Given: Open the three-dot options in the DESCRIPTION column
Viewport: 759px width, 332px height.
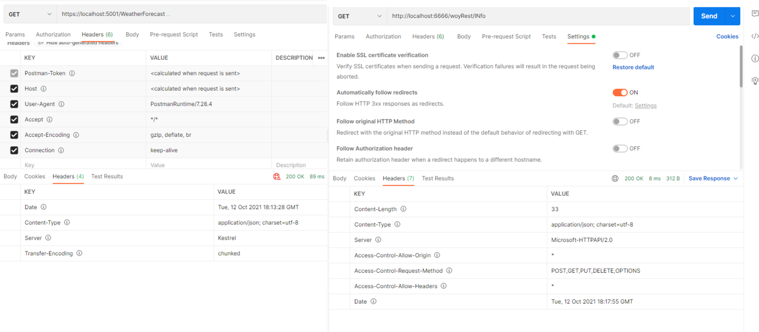Looking at the screenshot, I should (x=321, y=58).
